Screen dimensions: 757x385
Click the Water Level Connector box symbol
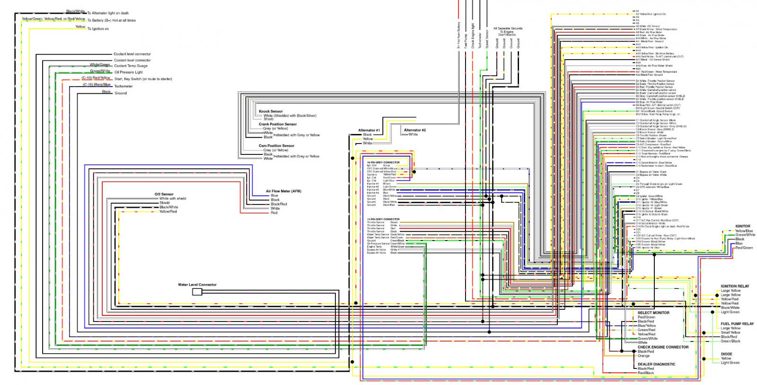(197, 292)
